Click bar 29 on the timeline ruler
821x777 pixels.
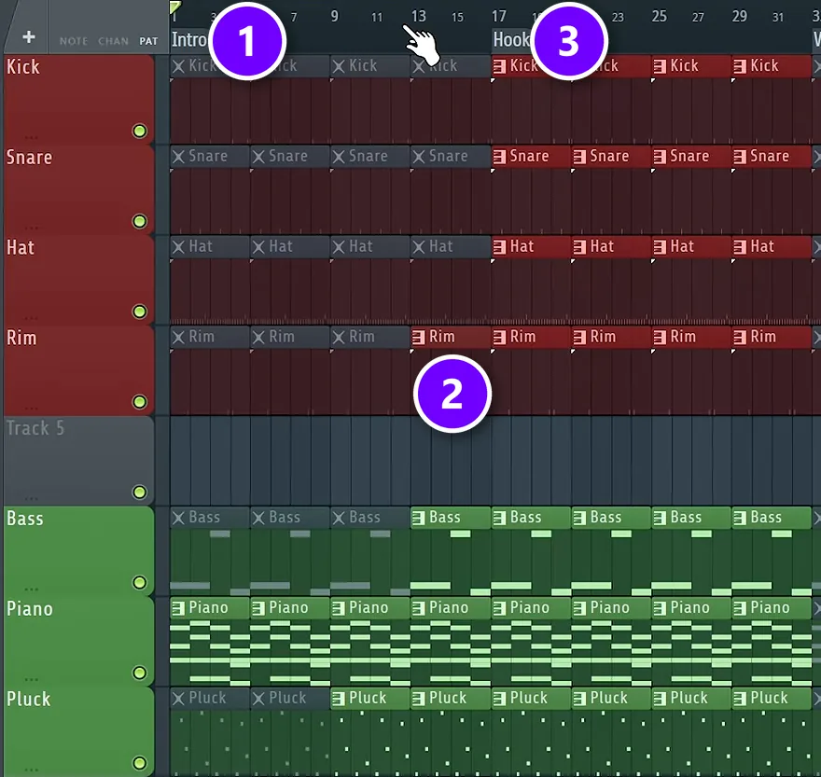pos(739,16)
